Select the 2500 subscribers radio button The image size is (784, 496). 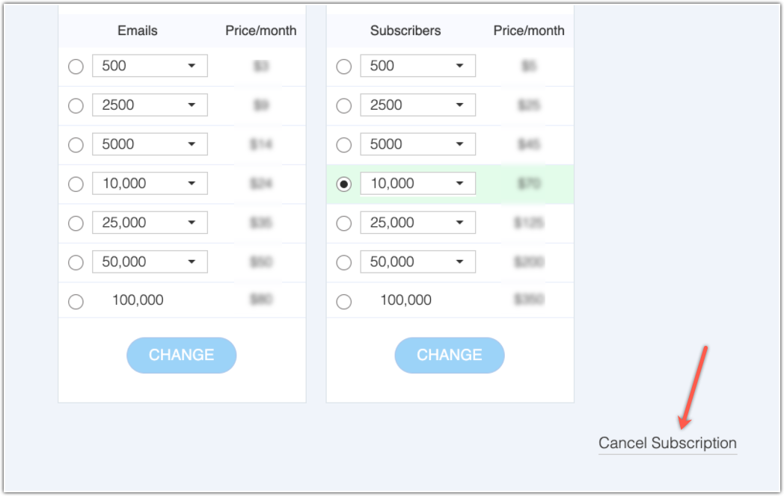coord(343,105)
